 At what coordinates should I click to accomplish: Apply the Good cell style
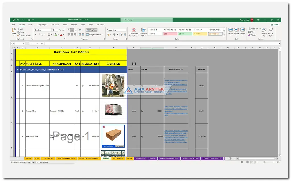coord(185,34)
